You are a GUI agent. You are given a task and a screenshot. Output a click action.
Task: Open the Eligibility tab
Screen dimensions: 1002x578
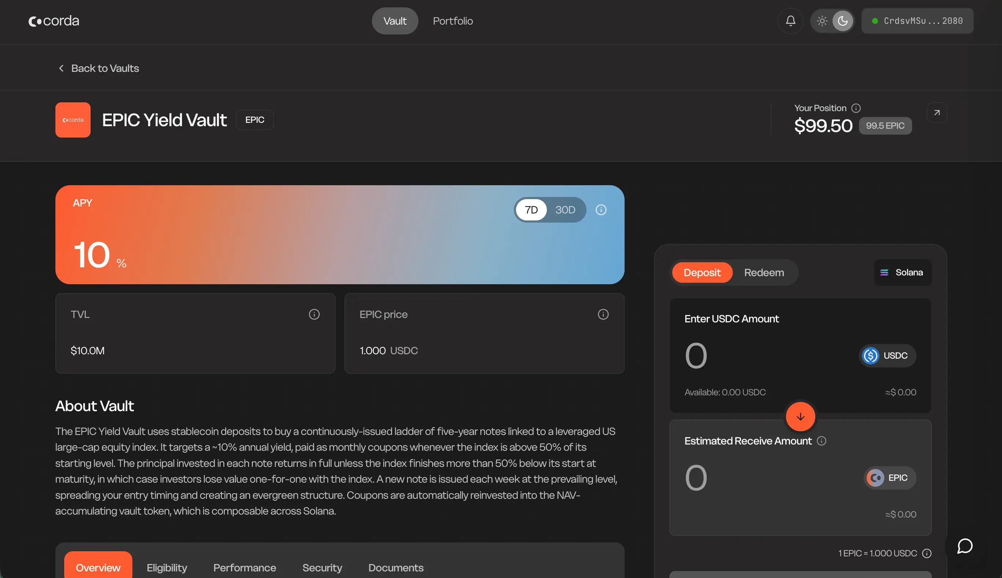pos(167,568)
